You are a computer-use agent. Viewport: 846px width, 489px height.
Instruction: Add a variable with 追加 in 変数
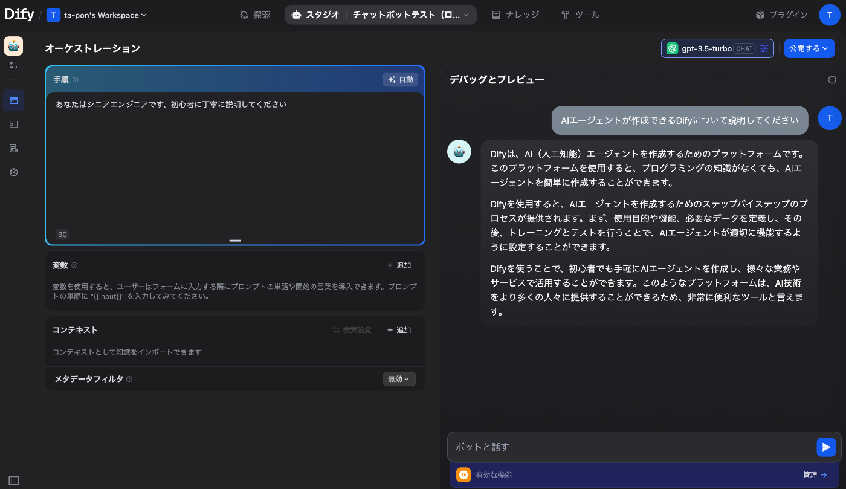399,265
